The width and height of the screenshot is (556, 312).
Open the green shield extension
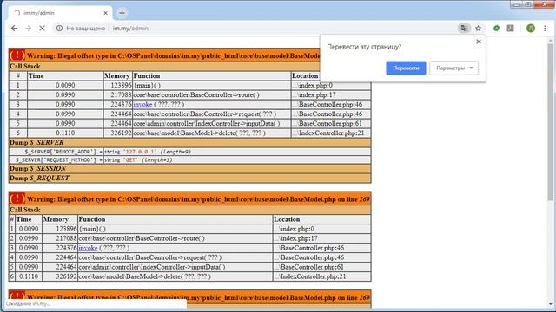(496, 29)
